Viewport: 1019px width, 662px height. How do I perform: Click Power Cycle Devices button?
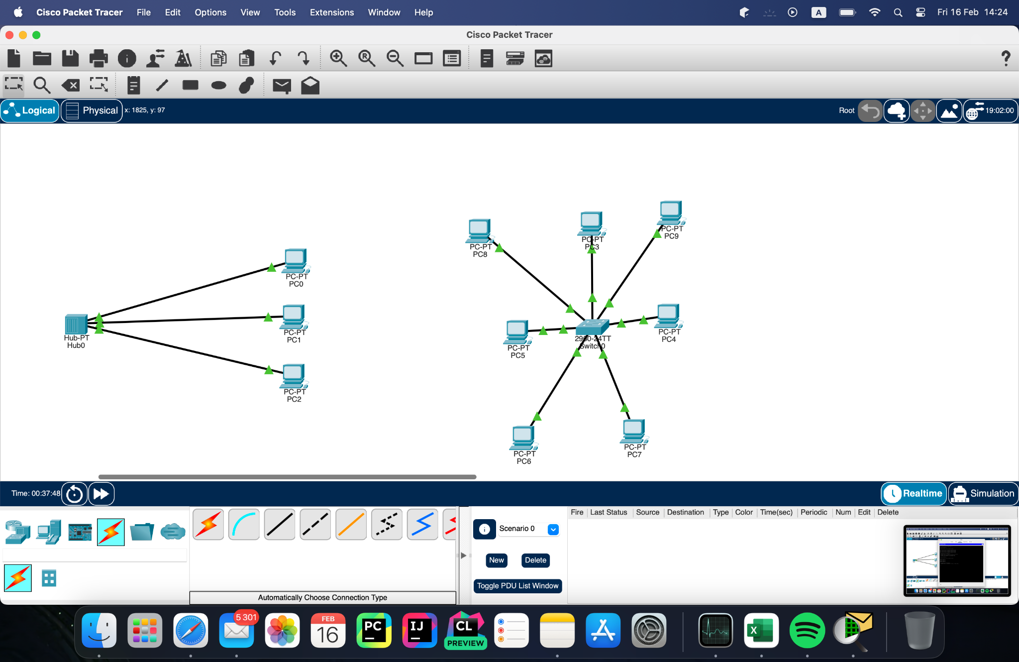(x=75, y=494)
